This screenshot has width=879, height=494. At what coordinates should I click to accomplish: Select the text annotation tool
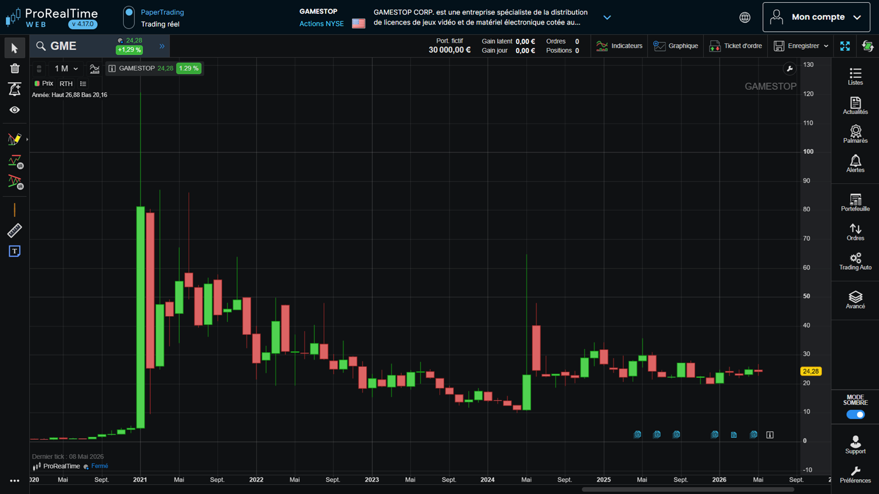coord(14,252)
